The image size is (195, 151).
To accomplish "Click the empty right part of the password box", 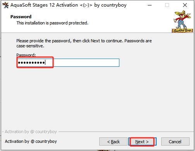I will 86,63.
